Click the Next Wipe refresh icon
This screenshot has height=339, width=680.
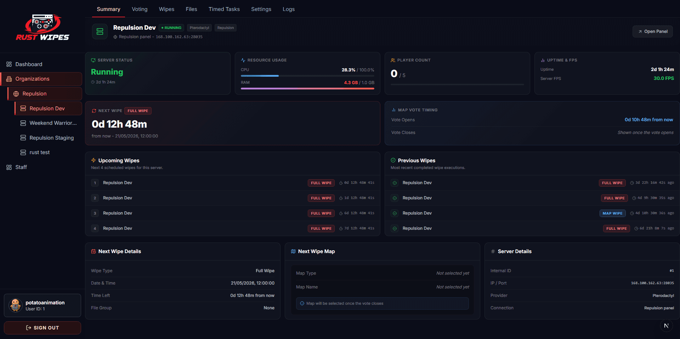(x=94, y=111)
